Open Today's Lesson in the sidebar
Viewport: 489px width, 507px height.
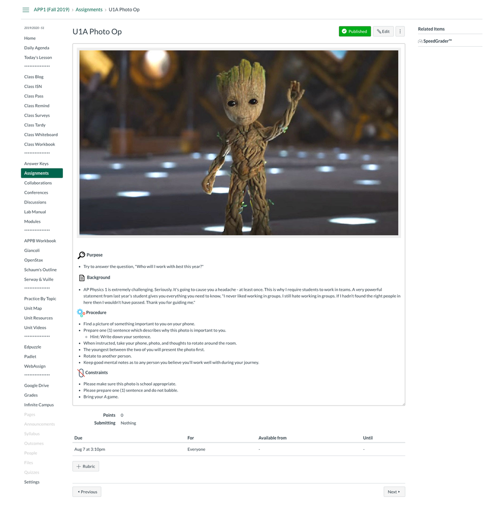(38, 57)
